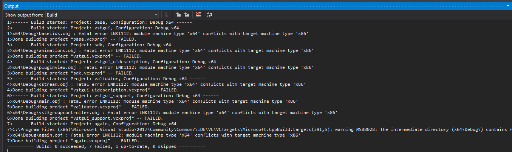
Task: Toggle word wrap in Output pane
Action: pos(209,15)
